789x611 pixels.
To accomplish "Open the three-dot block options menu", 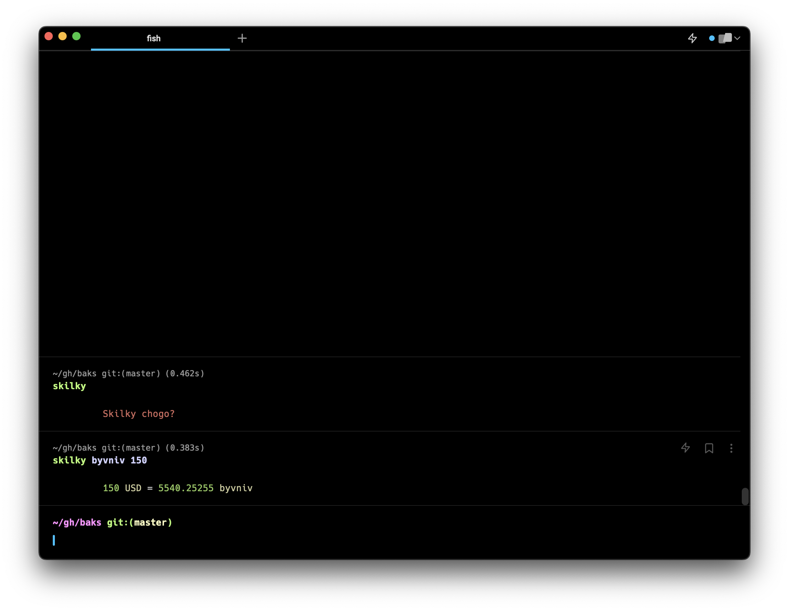I will [x=731, y=448].
